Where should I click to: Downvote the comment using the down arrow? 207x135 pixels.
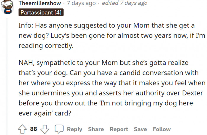point(45,129)
